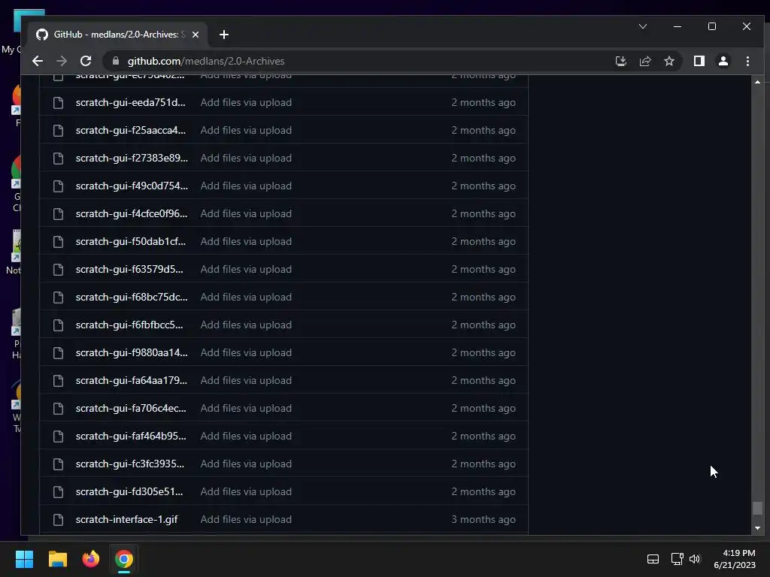
Task: Open commit message for scratch-gui-f50dab1cf row
Action: coord(246,241)
